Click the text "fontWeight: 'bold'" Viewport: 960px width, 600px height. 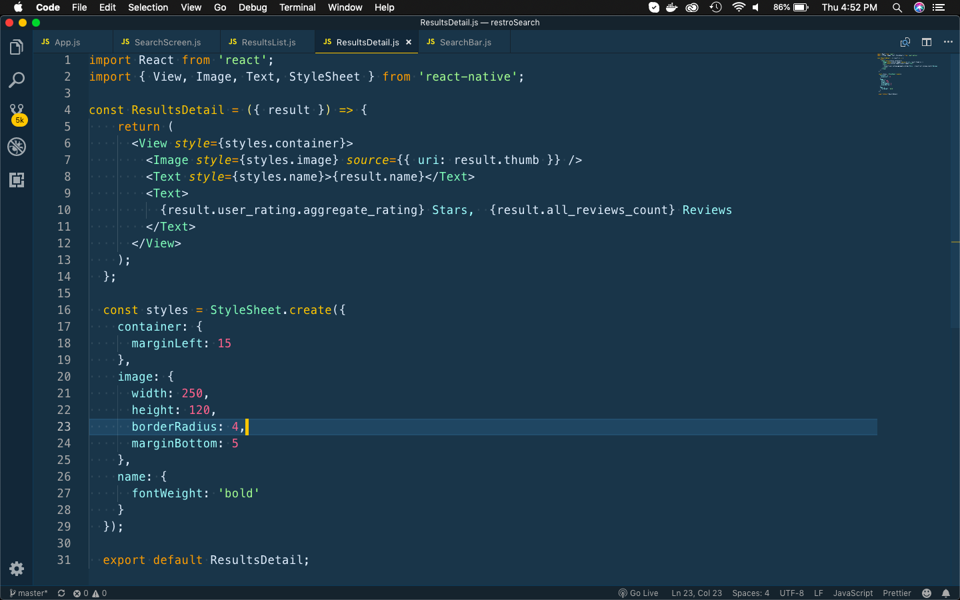pos(195,493)
